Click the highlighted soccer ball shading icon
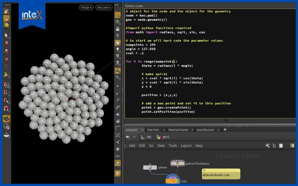The width and height of the screenshot is (298, 186). 118,71
